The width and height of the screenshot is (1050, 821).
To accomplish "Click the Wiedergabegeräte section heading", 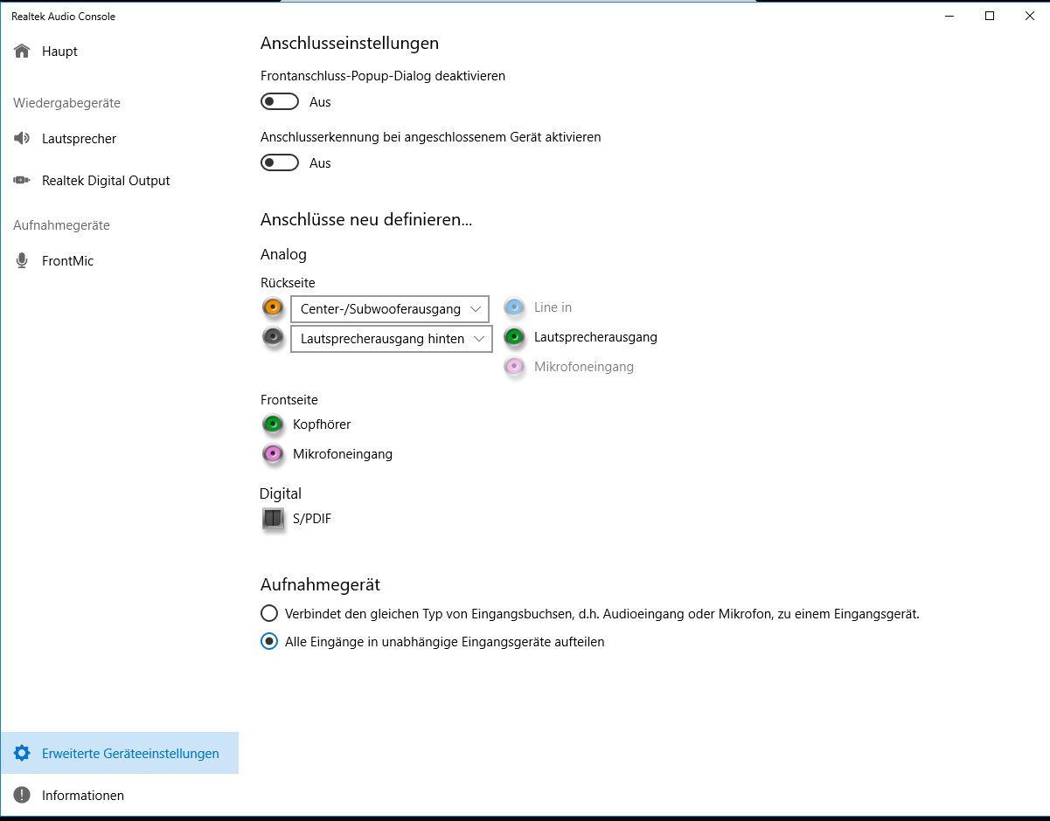I will [66, 102].
